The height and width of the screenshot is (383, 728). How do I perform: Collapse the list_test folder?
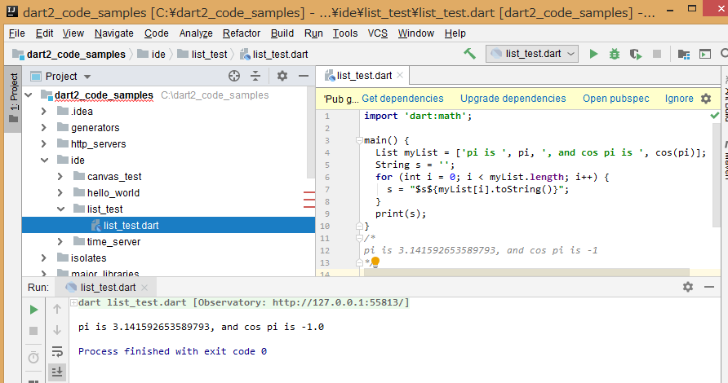pos(61,209)
